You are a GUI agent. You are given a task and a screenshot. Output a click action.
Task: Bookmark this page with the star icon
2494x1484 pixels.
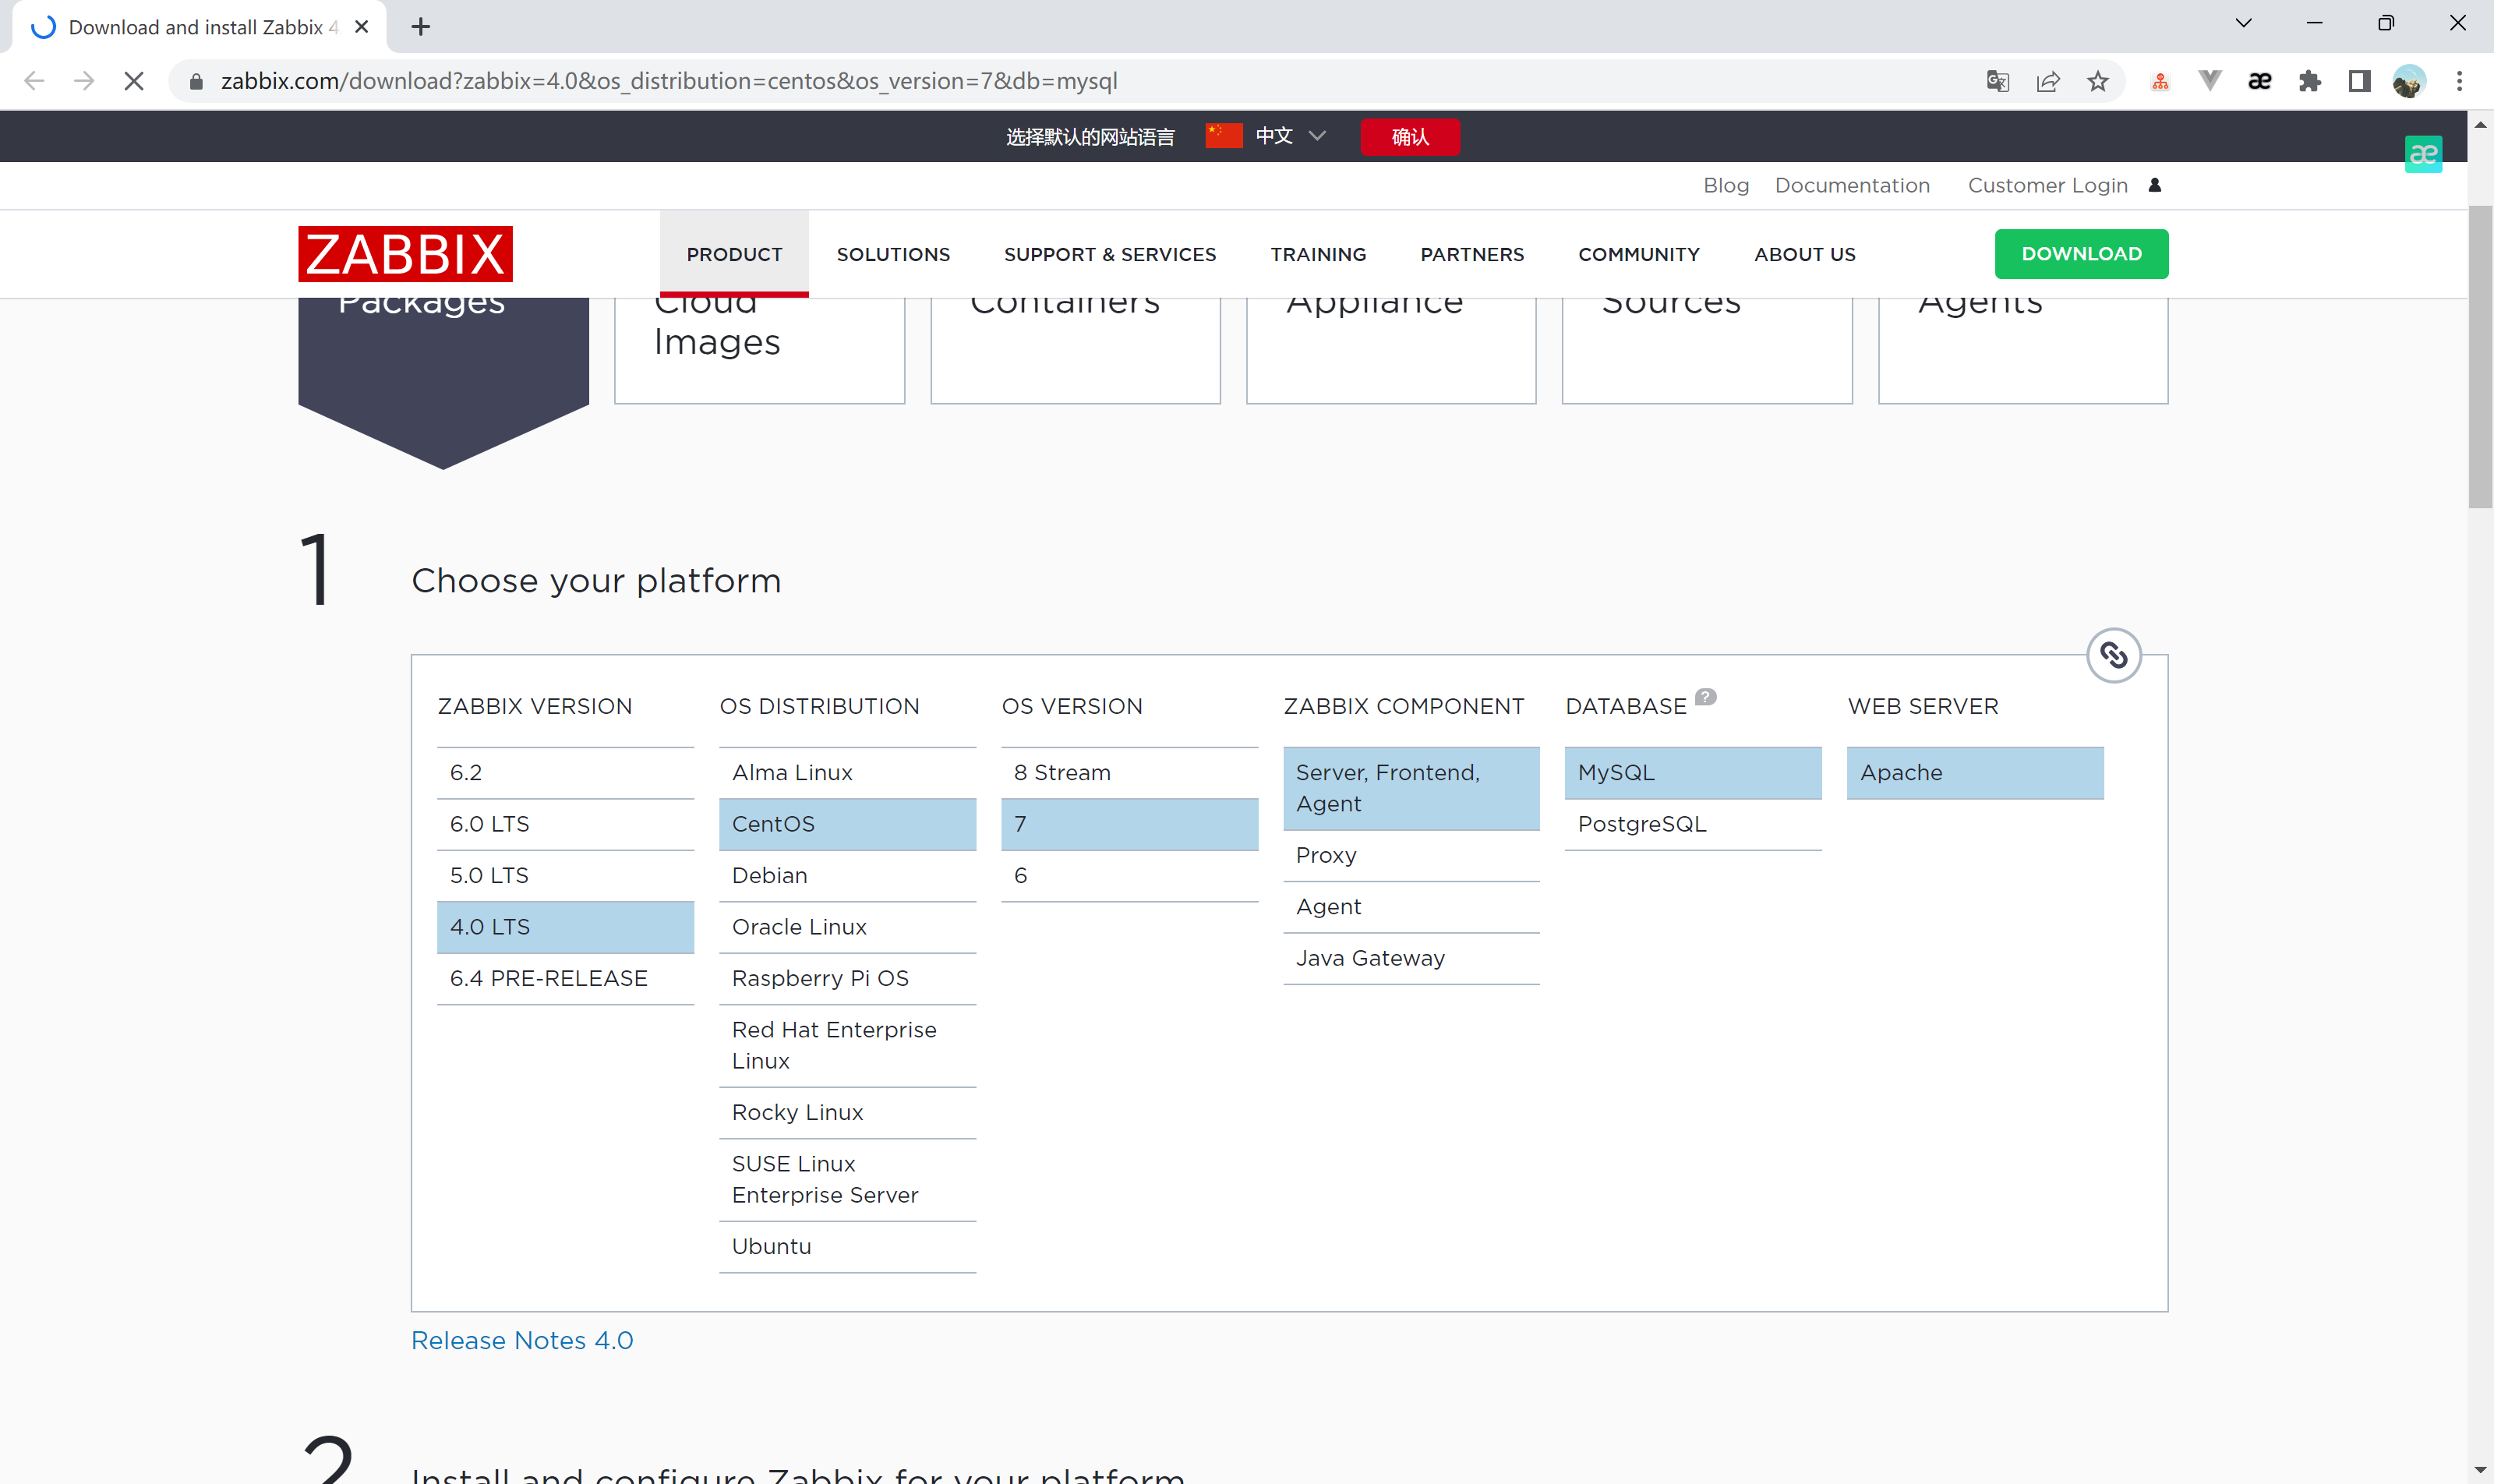click(2097, 81)
